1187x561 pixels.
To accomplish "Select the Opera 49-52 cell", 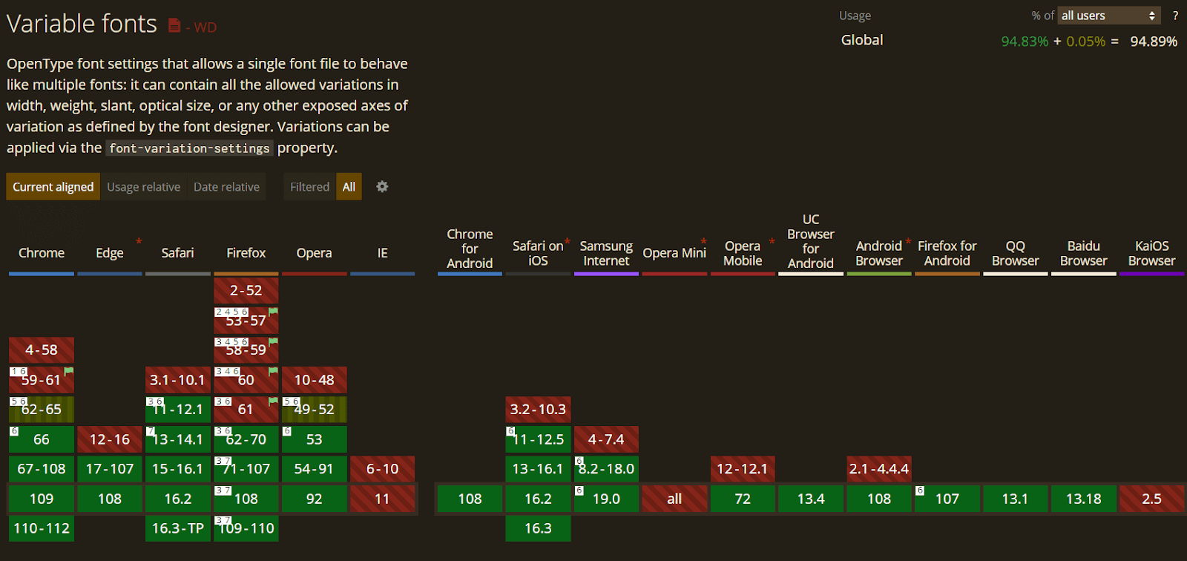I will tap(315, 410).
